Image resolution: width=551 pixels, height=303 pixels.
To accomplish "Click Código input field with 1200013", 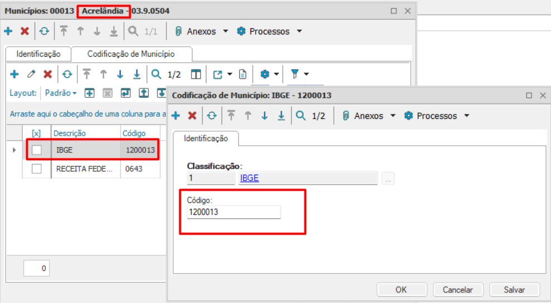I will pyautogui.click(x=234, y=212).
